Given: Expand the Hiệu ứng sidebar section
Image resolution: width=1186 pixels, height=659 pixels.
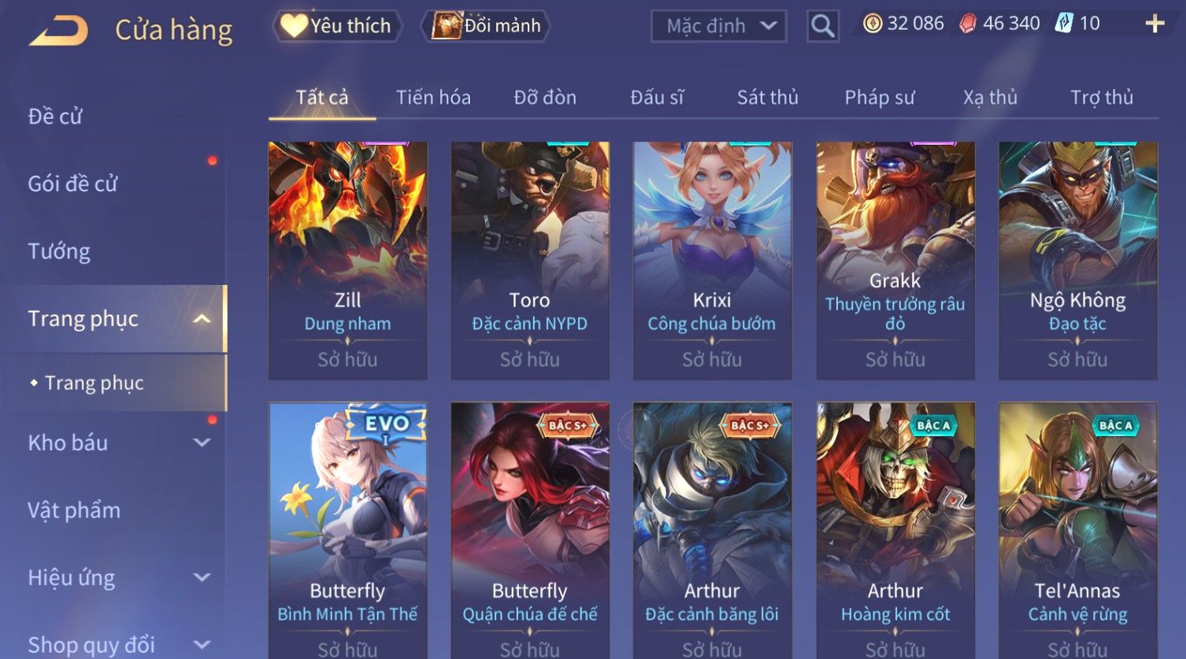Looking at the screenshot, I should 202,578.
